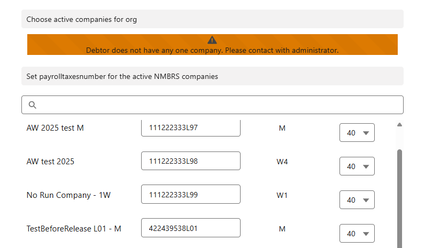Expand the 40 dropdown for TestBeforeRelease L01 - M
Viewport: 448px width, 248px height.
357,234
